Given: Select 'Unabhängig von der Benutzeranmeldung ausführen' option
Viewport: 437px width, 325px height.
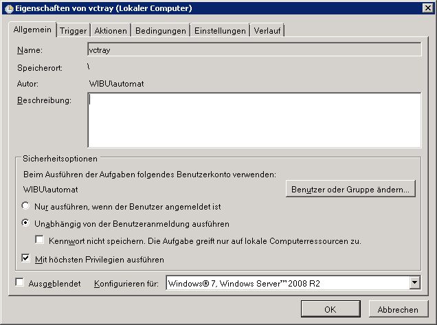Looking at the screenshot, I should (26, 223).
